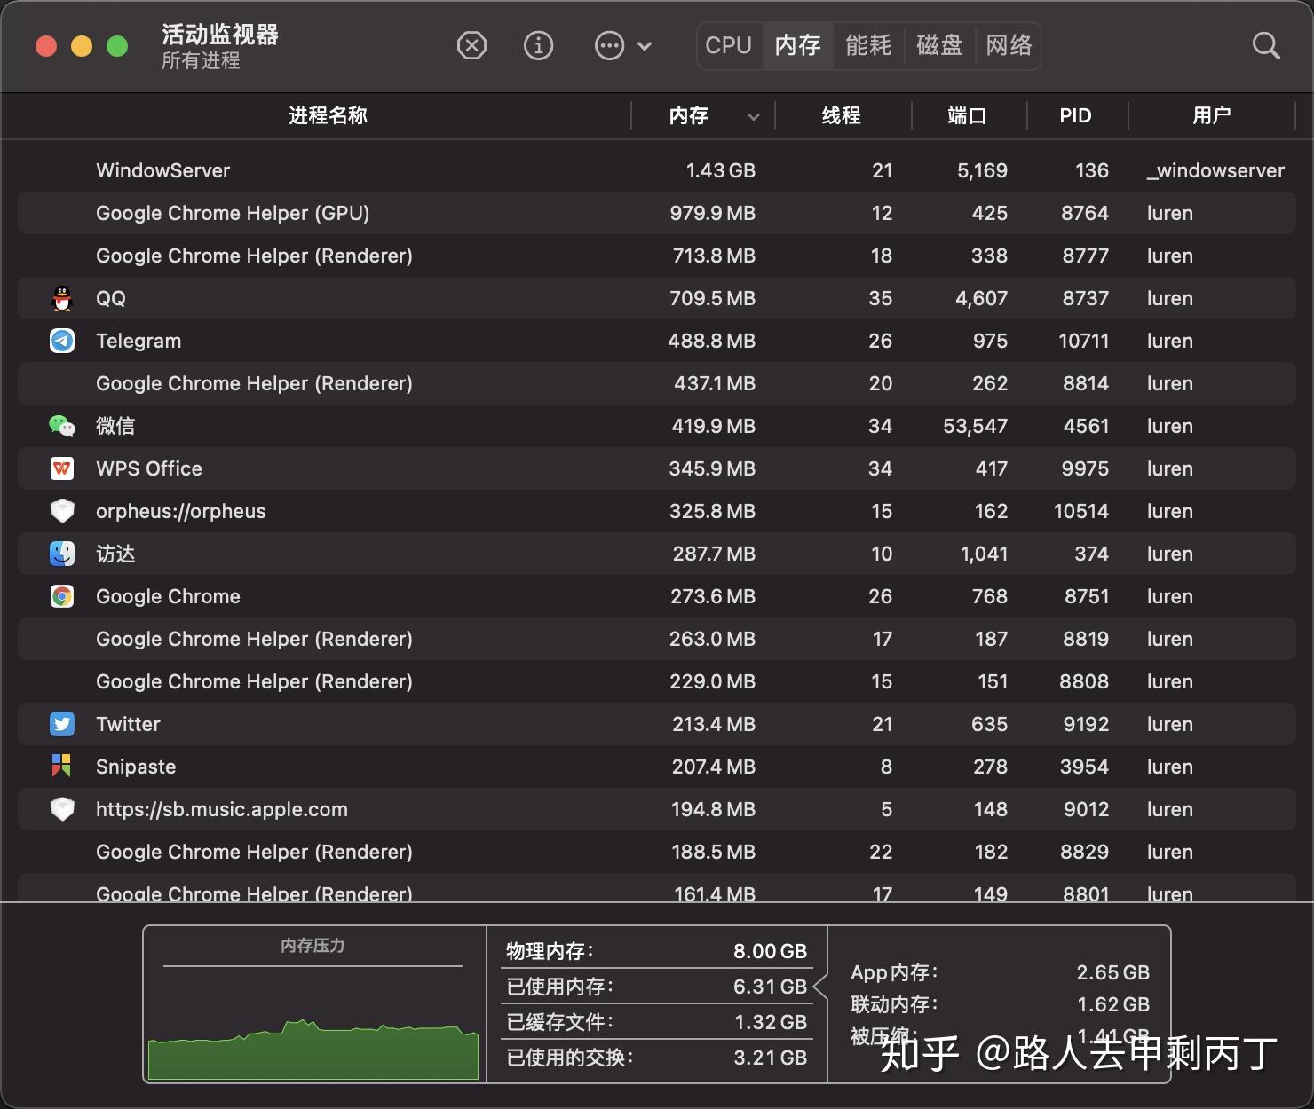Image resolution: width=1314 pixels, height=1109 pixels.
Task: Open the more actions ellipsis icon
Action: pos(609,45)
